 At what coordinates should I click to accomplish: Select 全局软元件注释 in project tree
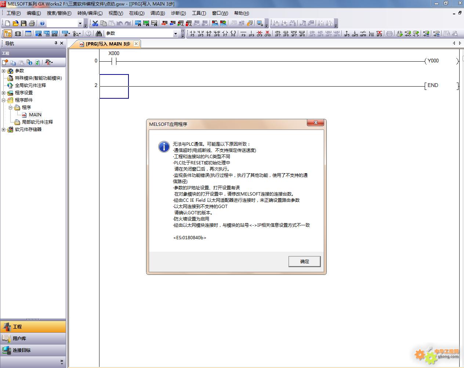(x=30, y=85)
